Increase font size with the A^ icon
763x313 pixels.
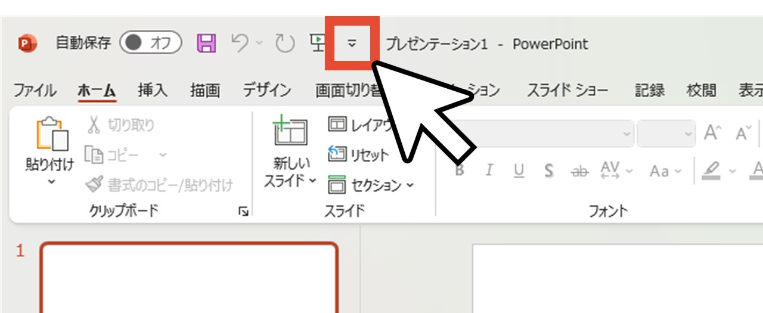(712, 134)
